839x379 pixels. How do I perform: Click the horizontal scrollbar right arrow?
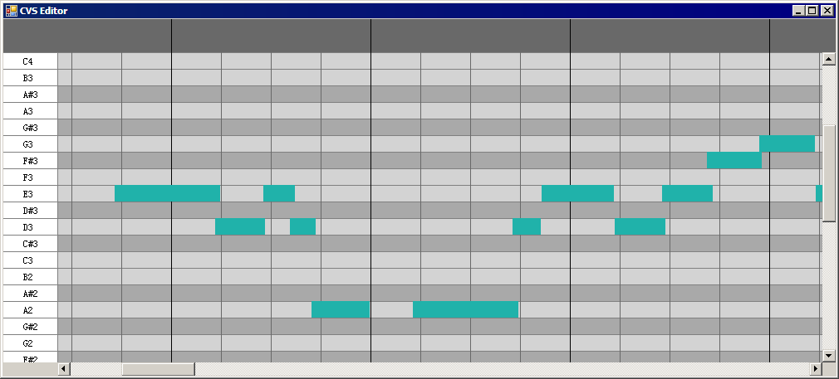(816, 368)
